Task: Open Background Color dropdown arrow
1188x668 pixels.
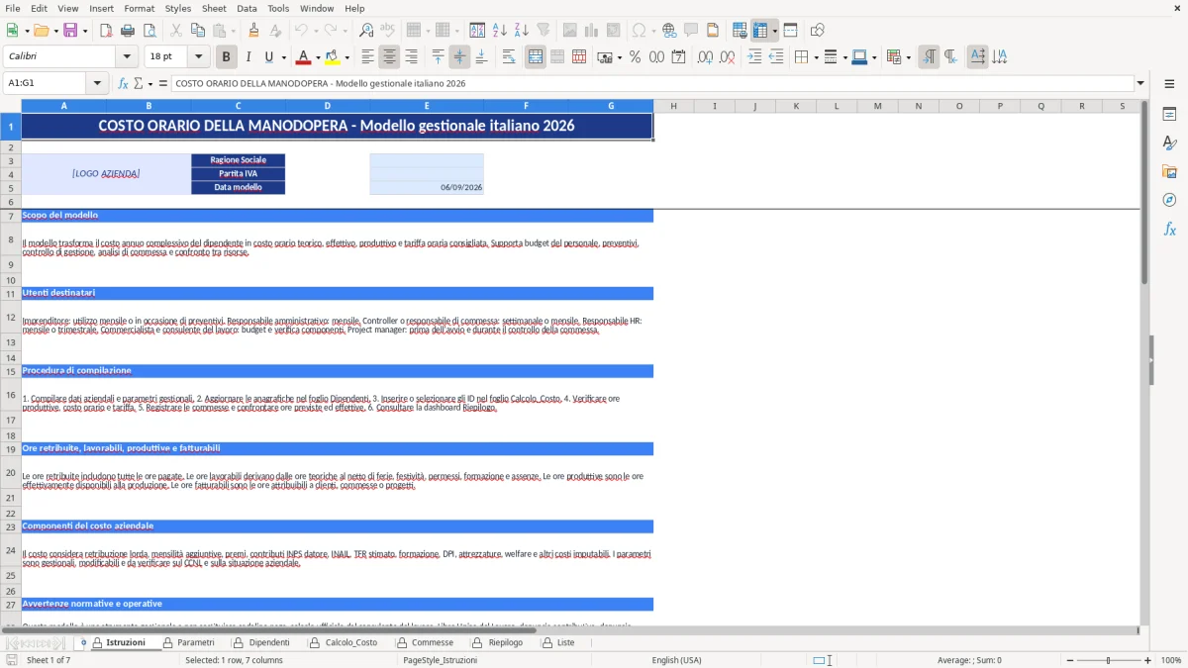Action: [x=346, y=57]
